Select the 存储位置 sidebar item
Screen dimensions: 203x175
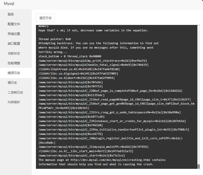point(14,34)
